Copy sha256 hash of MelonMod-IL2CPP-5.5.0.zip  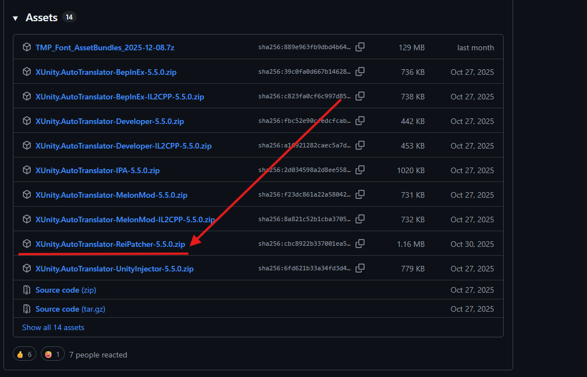[360, 219]
